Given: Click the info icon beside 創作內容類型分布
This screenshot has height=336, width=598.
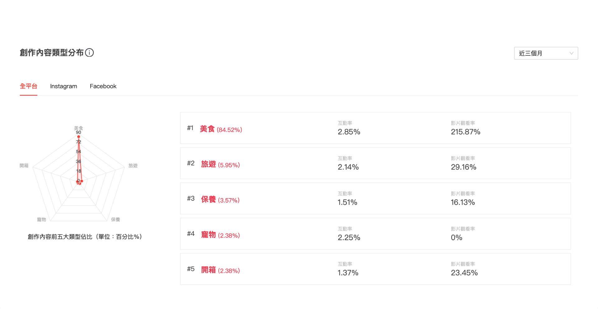Looking at the screenshot, I should 89,53.
